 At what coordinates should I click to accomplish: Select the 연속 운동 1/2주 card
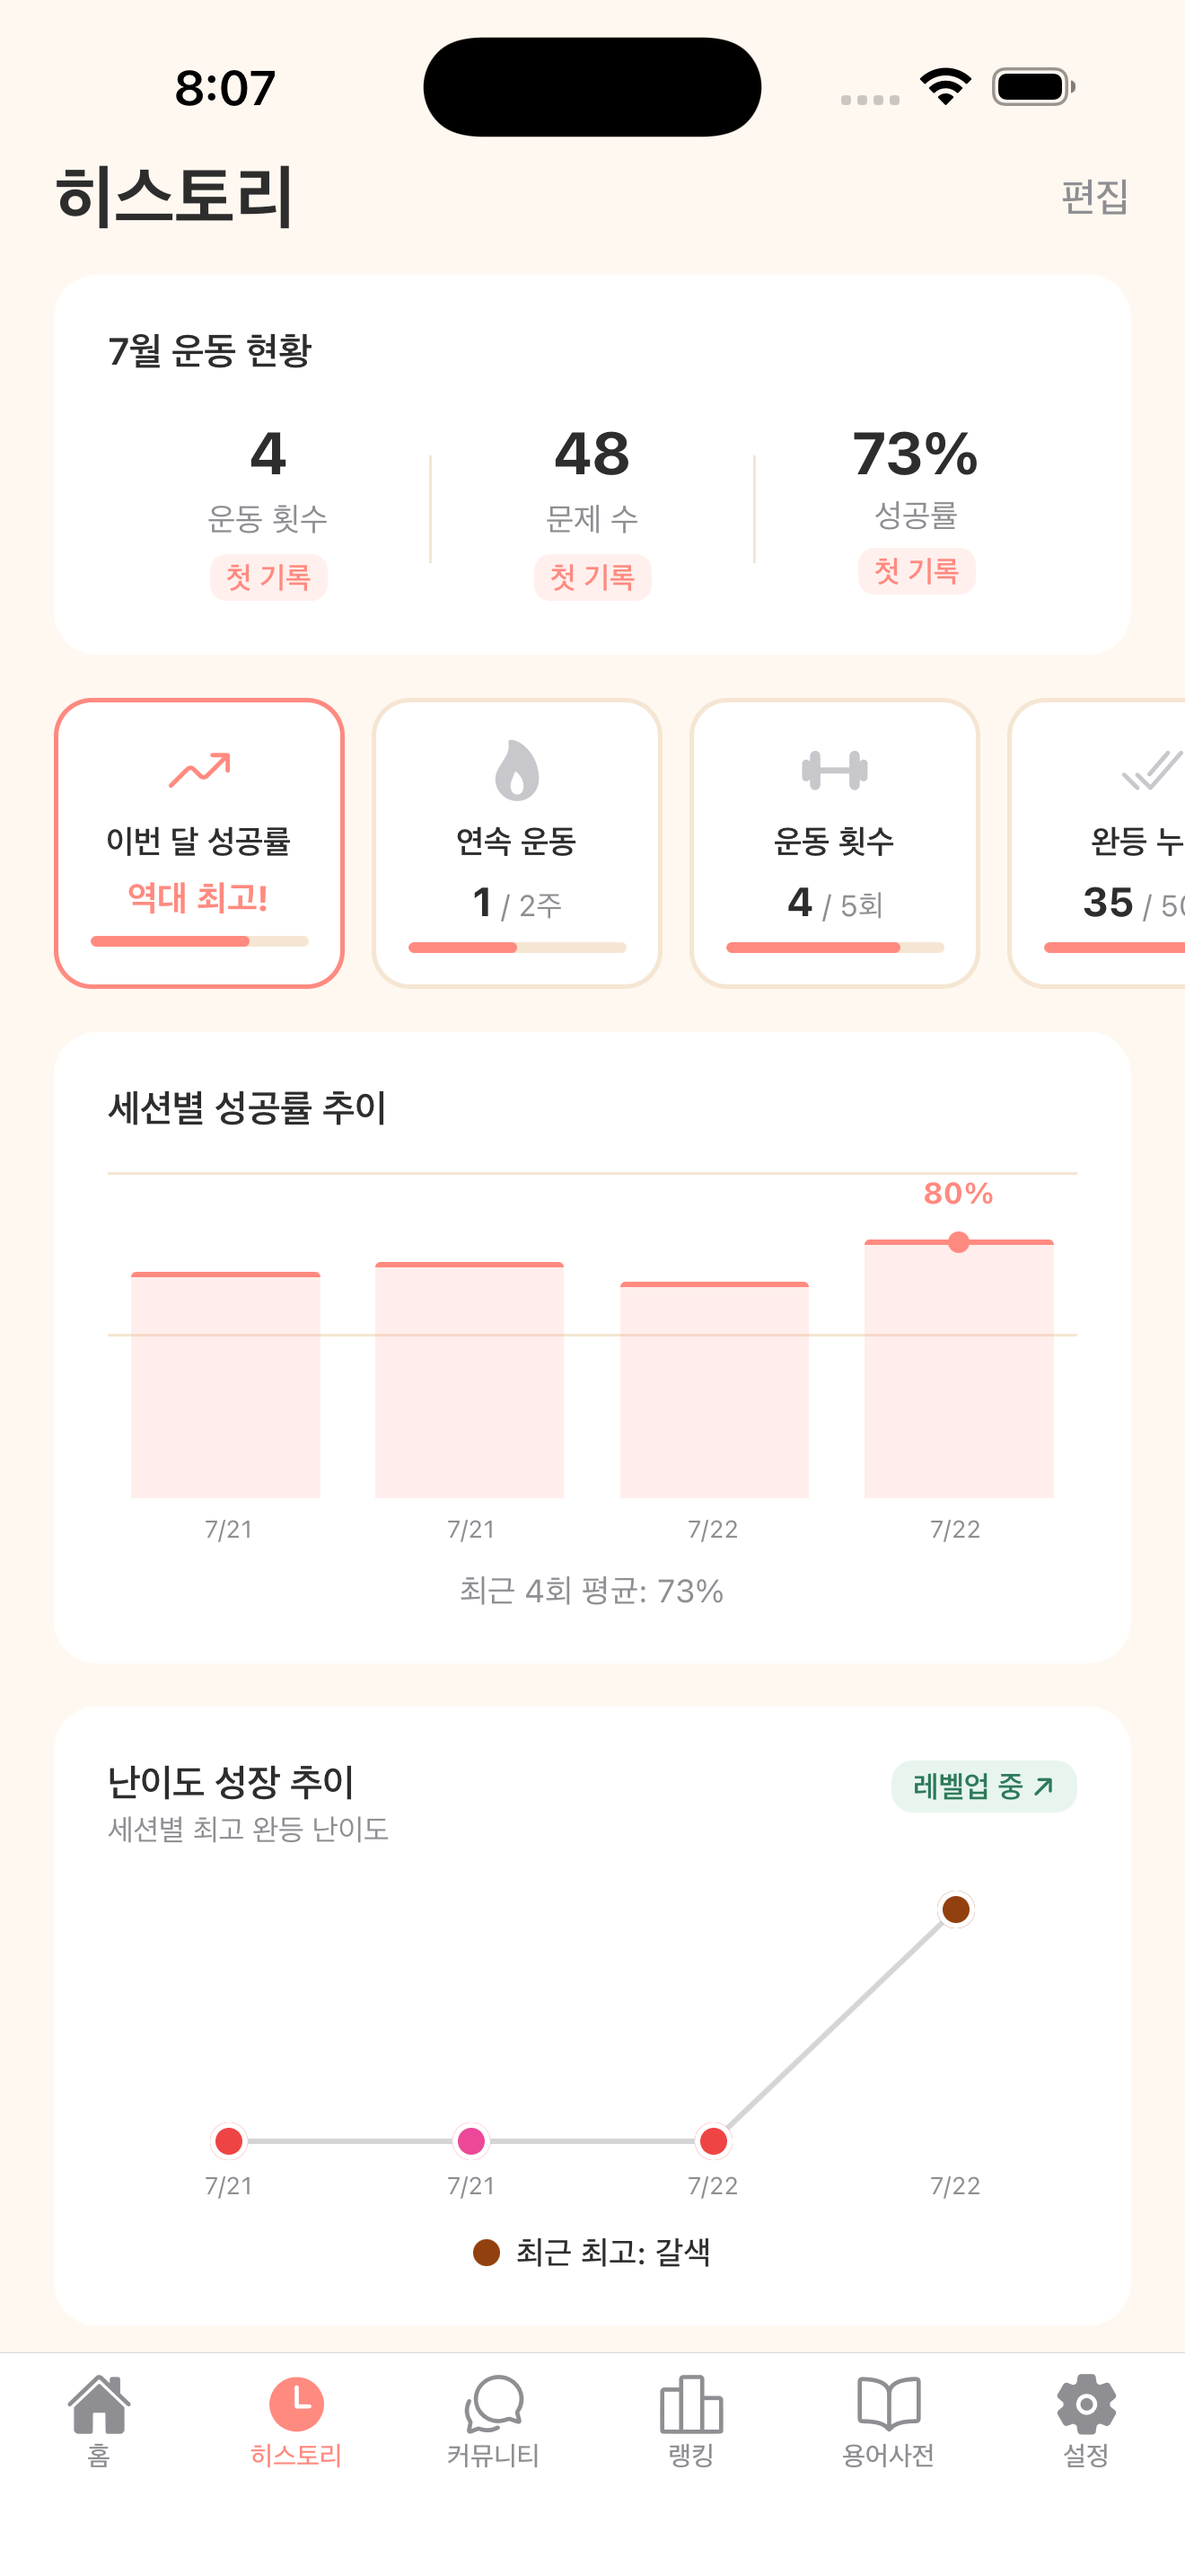[516, 843]
